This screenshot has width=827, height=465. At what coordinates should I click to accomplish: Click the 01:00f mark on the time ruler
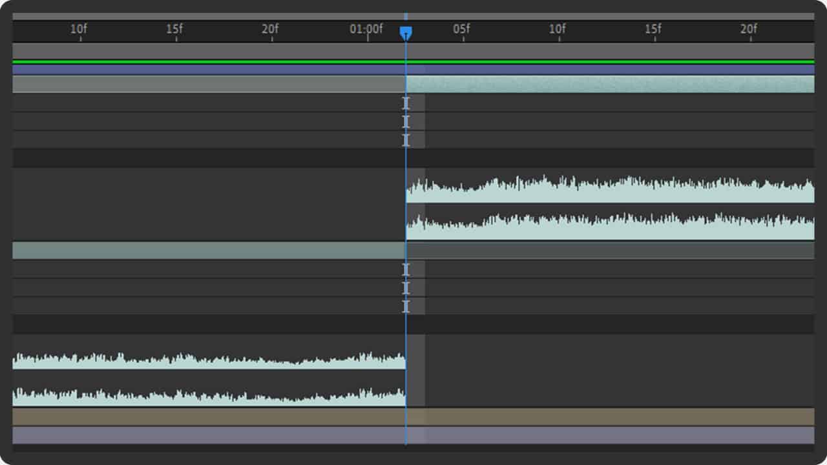pyautogui.click(x=366, y=30)
